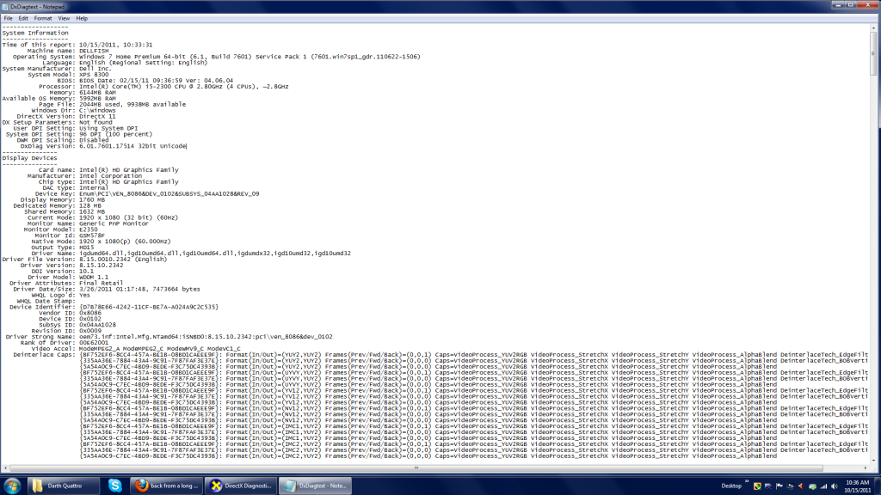The width and height of the screenshot is (881, 495).
Task: Click the 'Rank Of Driver: 00E62001' line
Action: pos(64,343)
